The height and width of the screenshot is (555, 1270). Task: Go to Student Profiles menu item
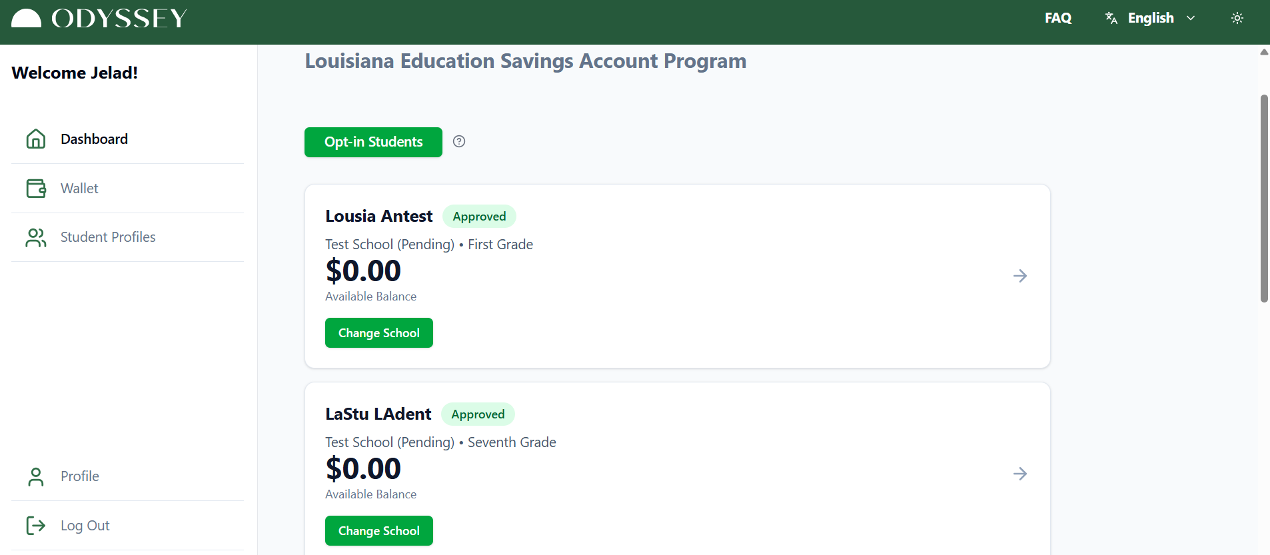click(108, 237)
